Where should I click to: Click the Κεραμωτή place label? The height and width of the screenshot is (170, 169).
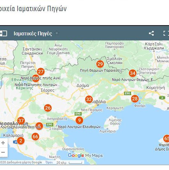point(115,108)
